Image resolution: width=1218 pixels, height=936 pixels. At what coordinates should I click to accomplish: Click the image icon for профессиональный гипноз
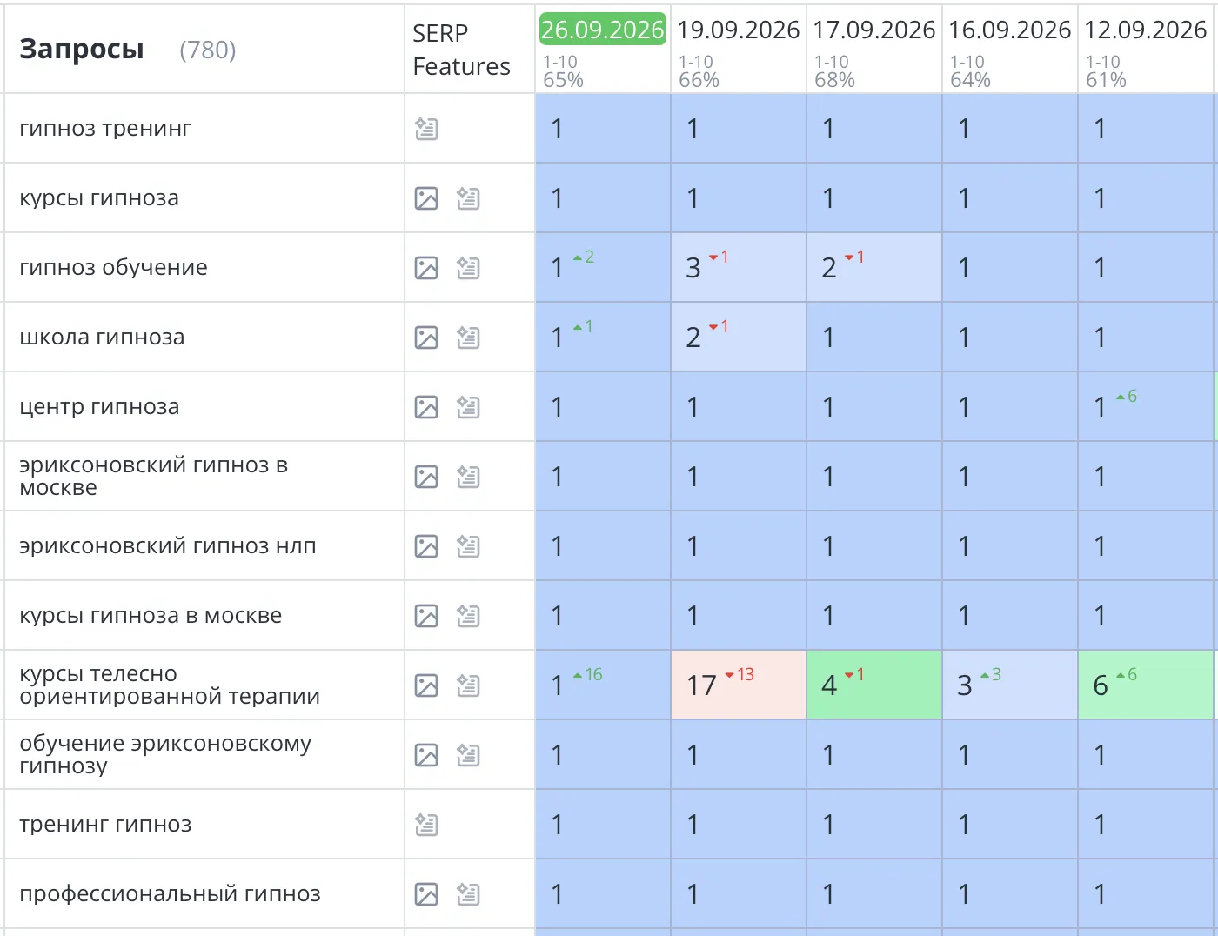point(426,894)
